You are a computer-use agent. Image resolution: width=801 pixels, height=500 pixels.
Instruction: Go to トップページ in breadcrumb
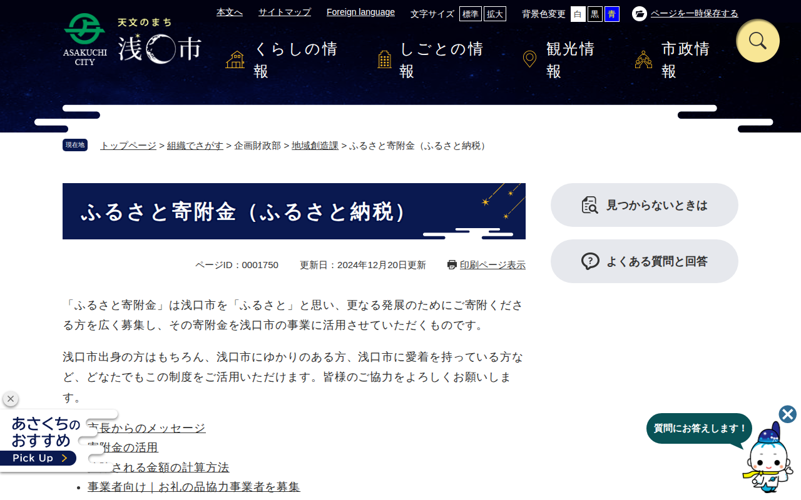[128, 146]
